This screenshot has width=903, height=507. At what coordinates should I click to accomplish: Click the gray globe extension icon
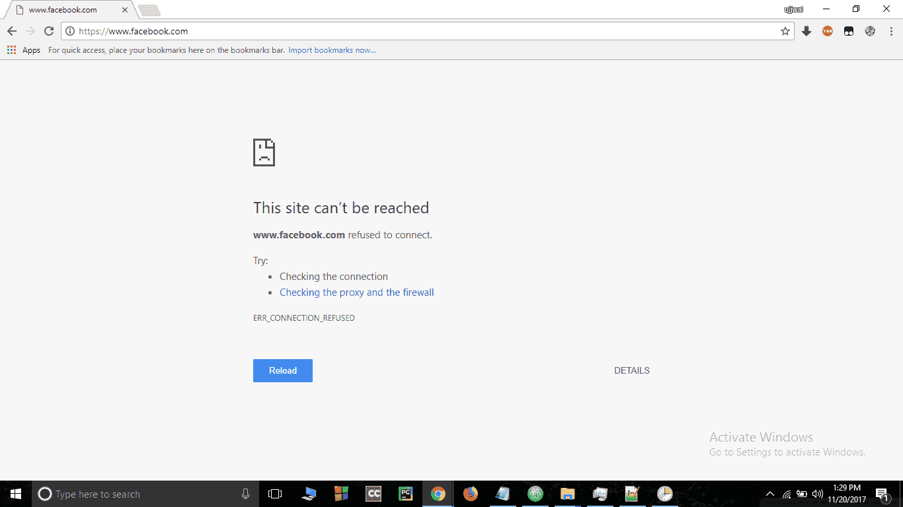[x=870, y=31]
